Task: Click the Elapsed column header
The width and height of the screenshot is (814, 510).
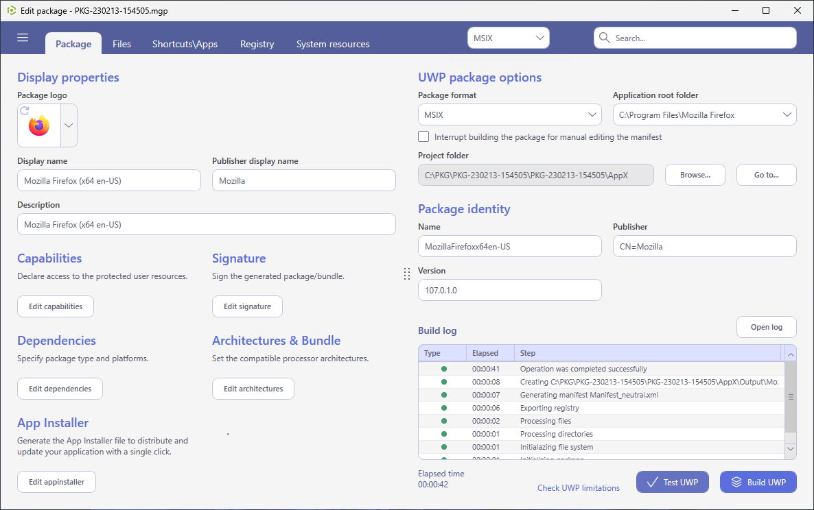Action: pyautogui.click(x=490, y=353)
